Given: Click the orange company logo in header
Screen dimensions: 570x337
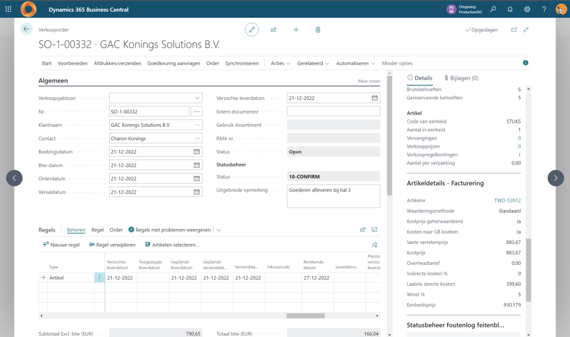Looking at the screenshot, I should click(x=28, y=9).
